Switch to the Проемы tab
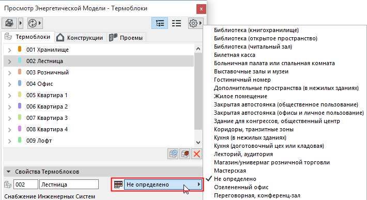Screen dimensions: 367x200 pyautogui.click(x=127, y=38)
